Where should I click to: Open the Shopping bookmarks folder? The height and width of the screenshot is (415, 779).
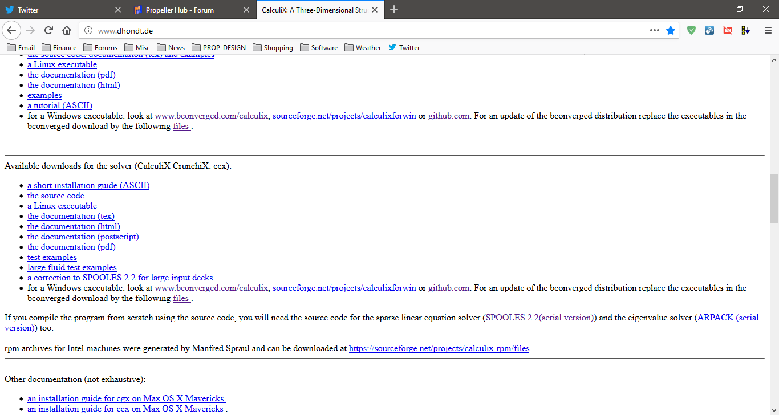click(273, 47)
